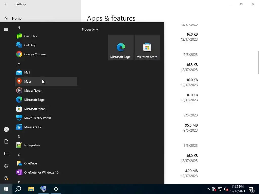
Task: Show hidden system tray icons
Action: [x=208, y=189]
